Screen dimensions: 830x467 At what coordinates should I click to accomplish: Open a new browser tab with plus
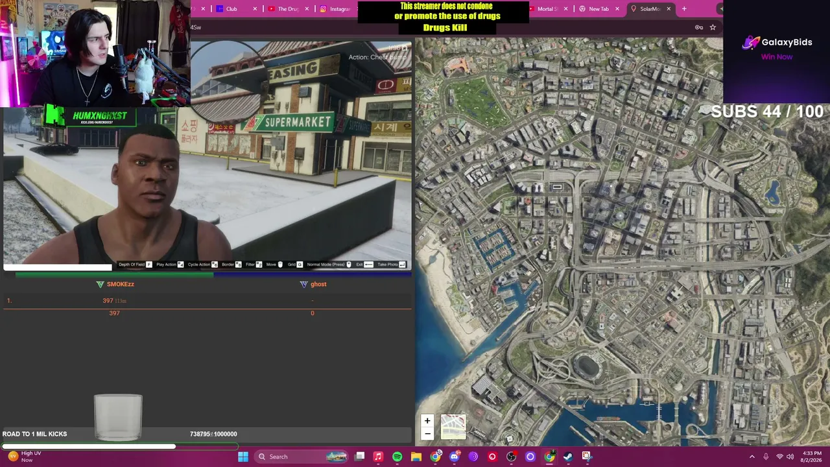(x=684, y=9)
